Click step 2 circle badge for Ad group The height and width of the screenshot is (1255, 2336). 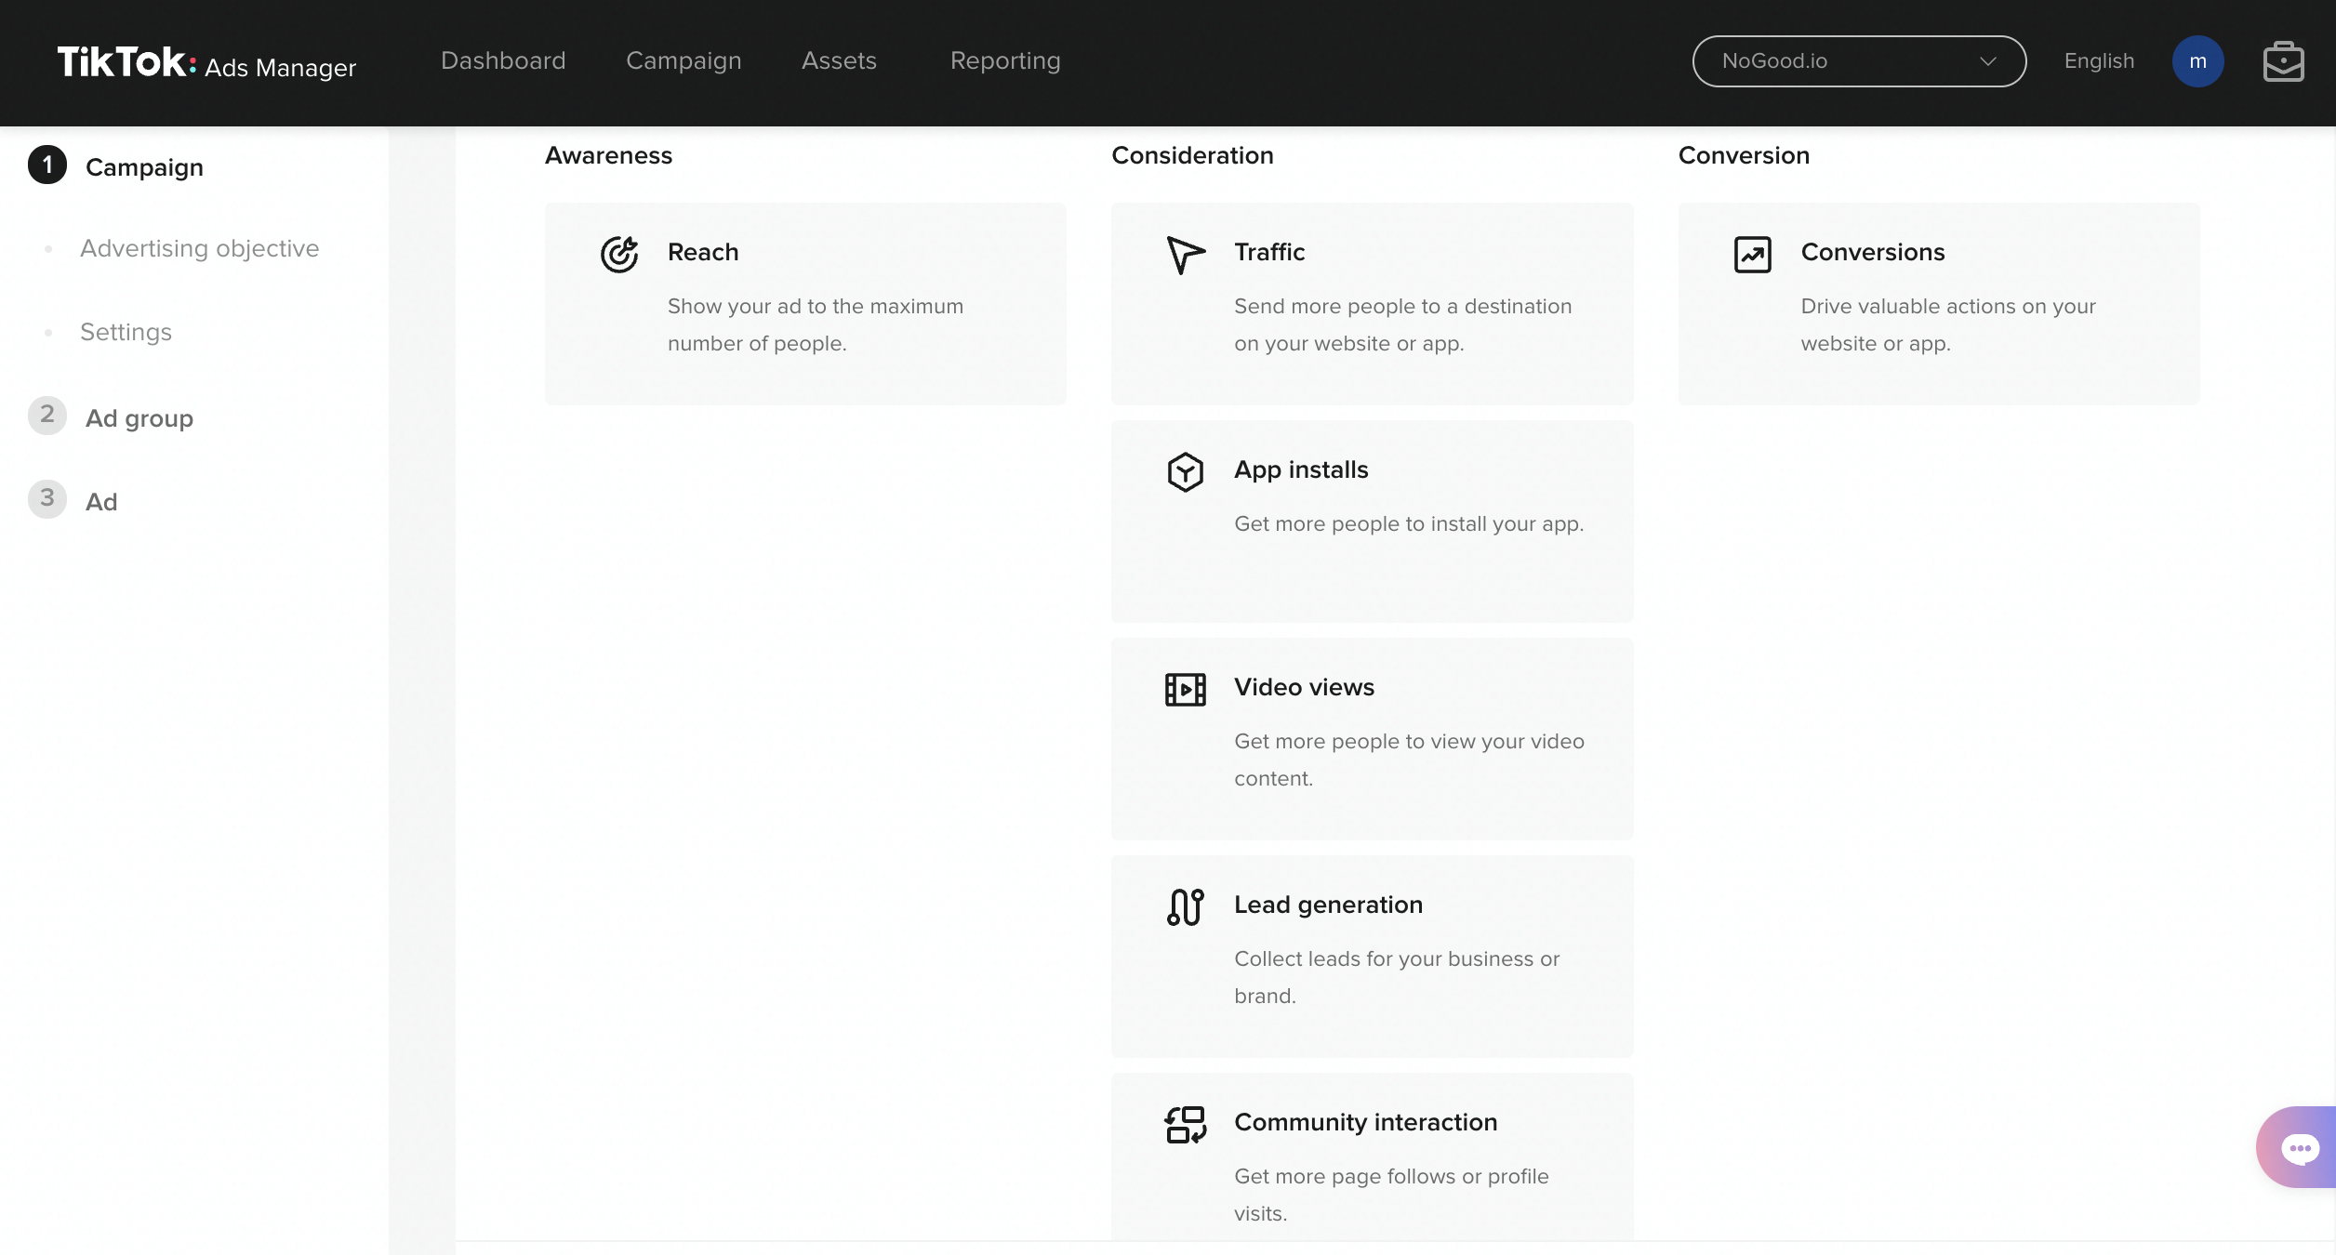pos(47,416)
